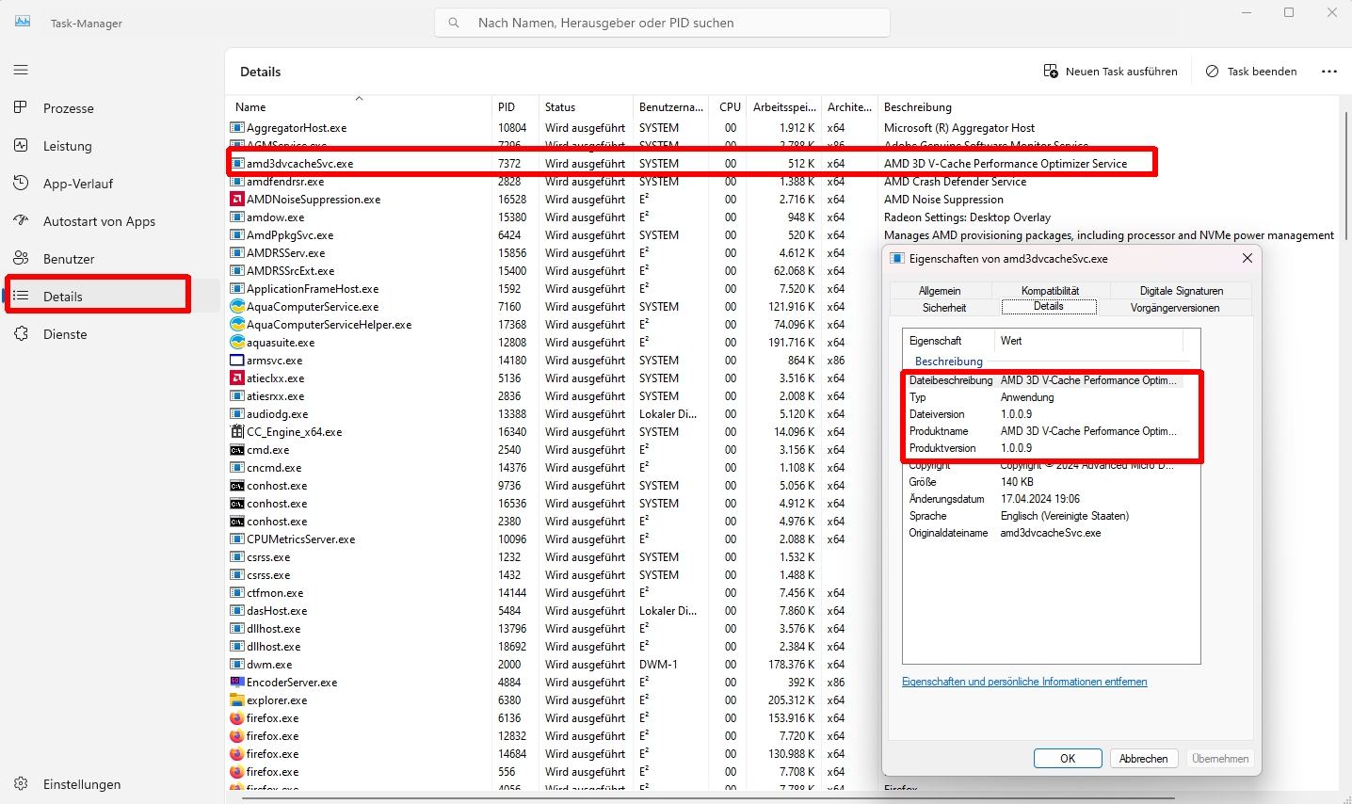Select the AmdPpkgSvc.exe row
1352x804 pixels.
coord(783,234)
